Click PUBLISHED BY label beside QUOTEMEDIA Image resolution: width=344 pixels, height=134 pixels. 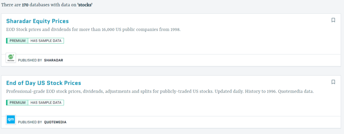[30, 122]
